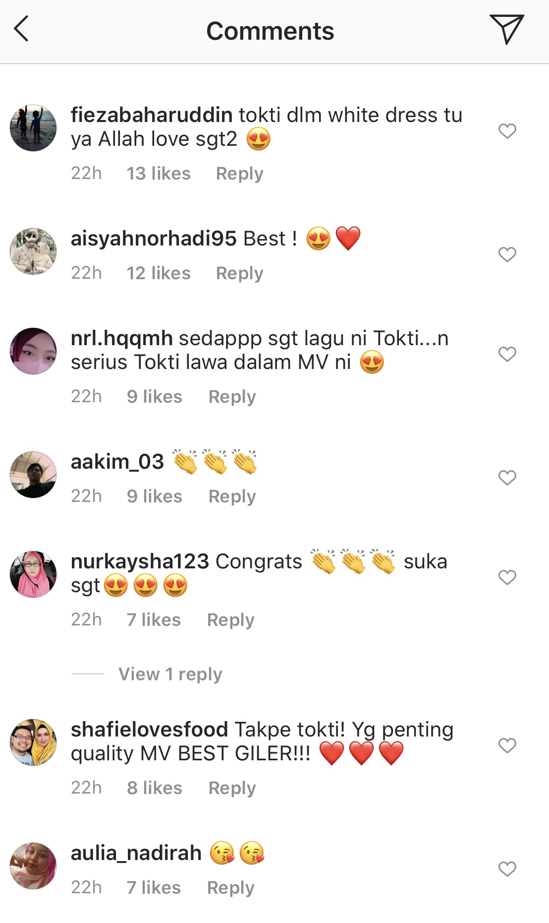The height and width of the screenshot is (923, 549).
Task: Reply to fiezabaharuddin's comment
Action: click(240, 174)
